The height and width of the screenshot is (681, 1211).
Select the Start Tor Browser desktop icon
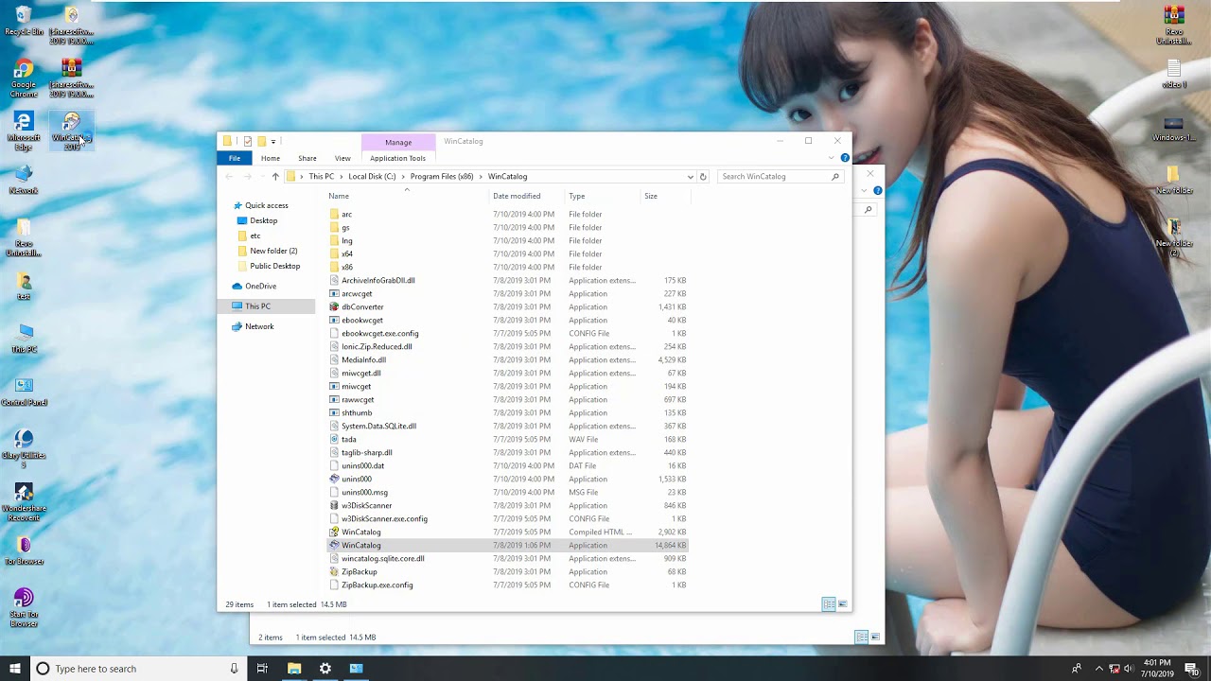pos(24,607)
